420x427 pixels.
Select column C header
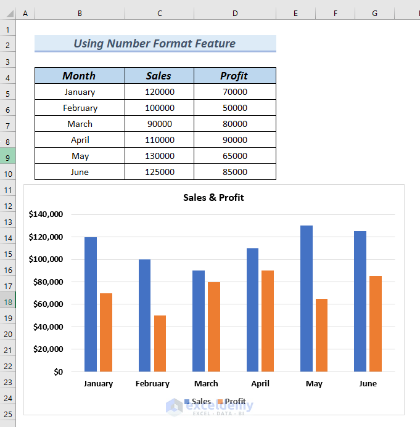[x=160, y=14]
